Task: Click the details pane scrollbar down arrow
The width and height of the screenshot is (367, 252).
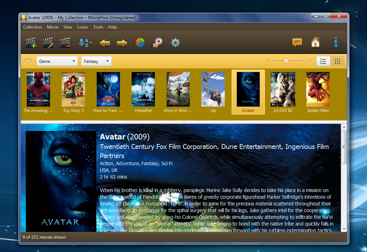Action: click(x=344, y=229)
